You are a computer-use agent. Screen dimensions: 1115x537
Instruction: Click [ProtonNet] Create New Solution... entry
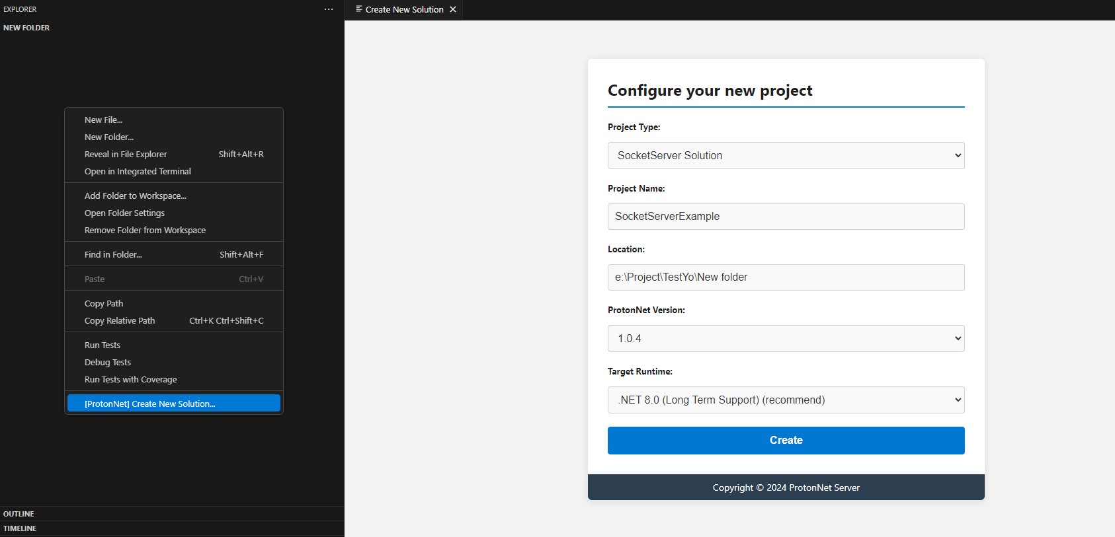174,404
